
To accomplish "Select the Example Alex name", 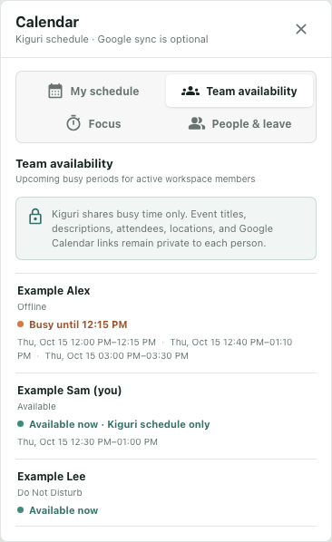I will (54, 291).
